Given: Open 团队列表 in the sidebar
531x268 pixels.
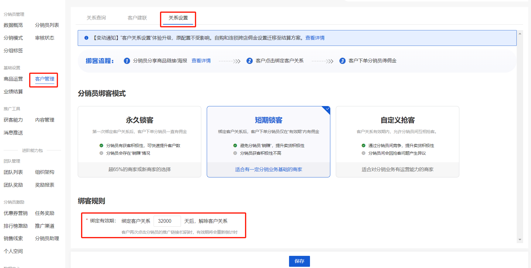Looking at the screenshot, I should coord(13,172).
